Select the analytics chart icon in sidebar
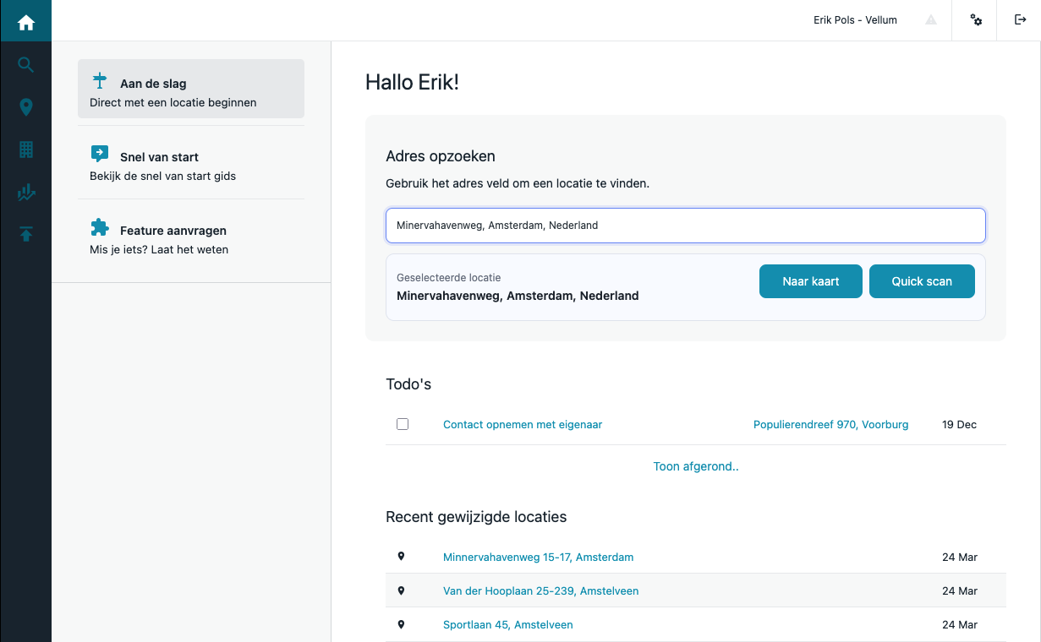The image size is (1041, 642). (x=25, y=192)
